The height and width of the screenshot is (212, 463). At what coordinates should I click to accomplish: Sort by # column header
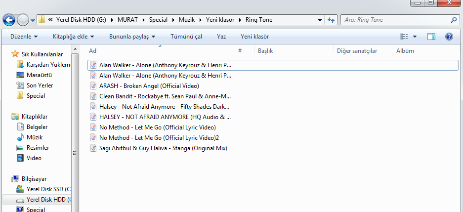click(x=240, y=51)
